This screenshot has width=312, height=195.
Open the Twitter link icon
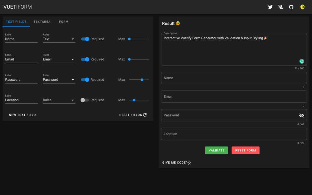[x=270, y=7]
